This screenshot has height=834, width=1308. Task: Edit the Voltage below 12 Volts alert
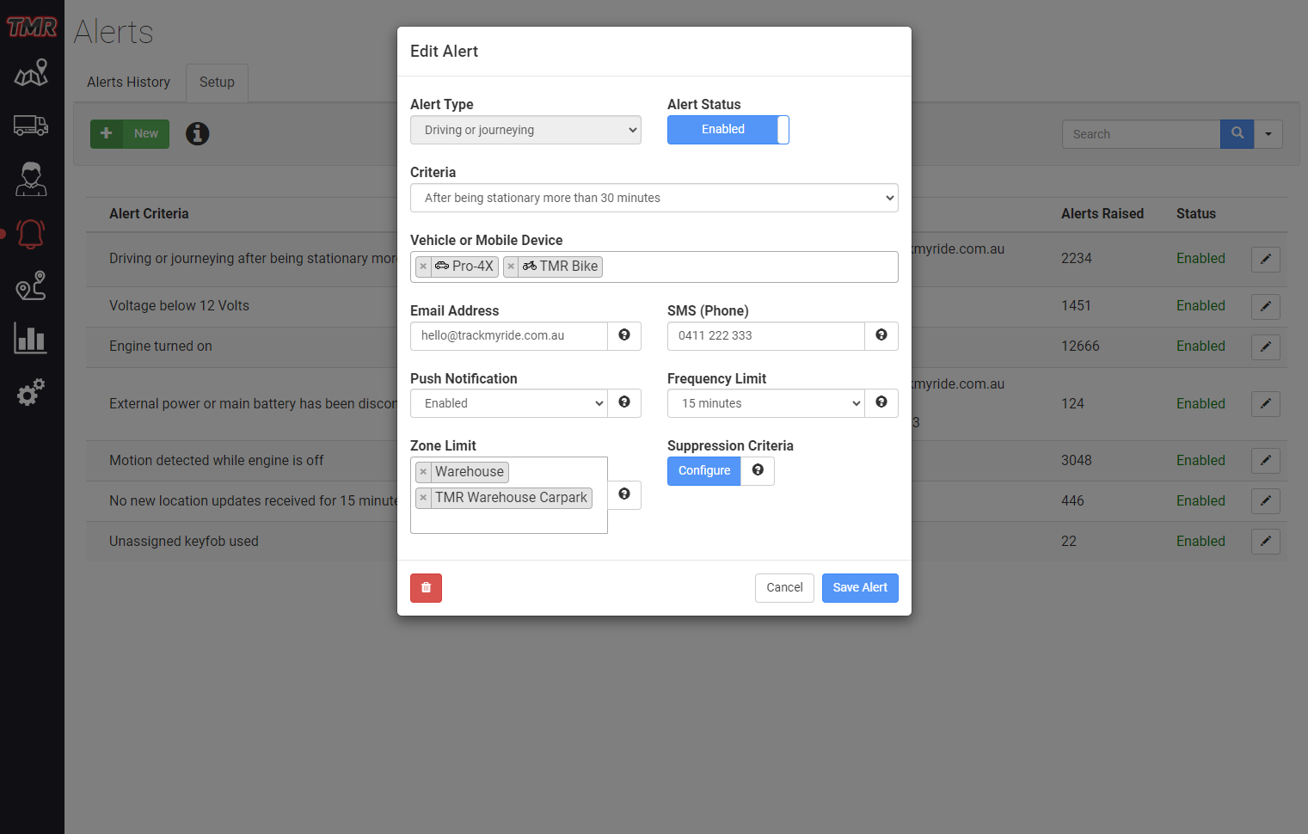tap(1266, 306)
